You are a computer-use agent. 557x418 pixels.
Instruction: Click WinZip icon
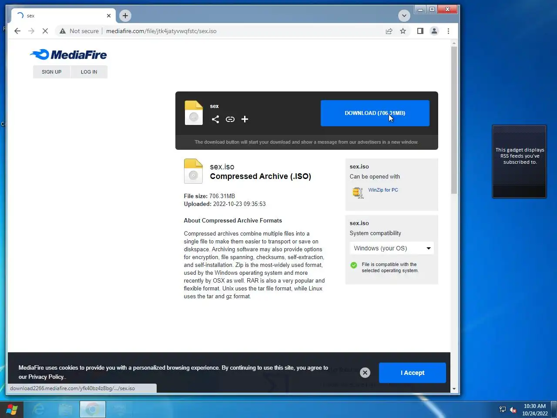tap(358, 192)
